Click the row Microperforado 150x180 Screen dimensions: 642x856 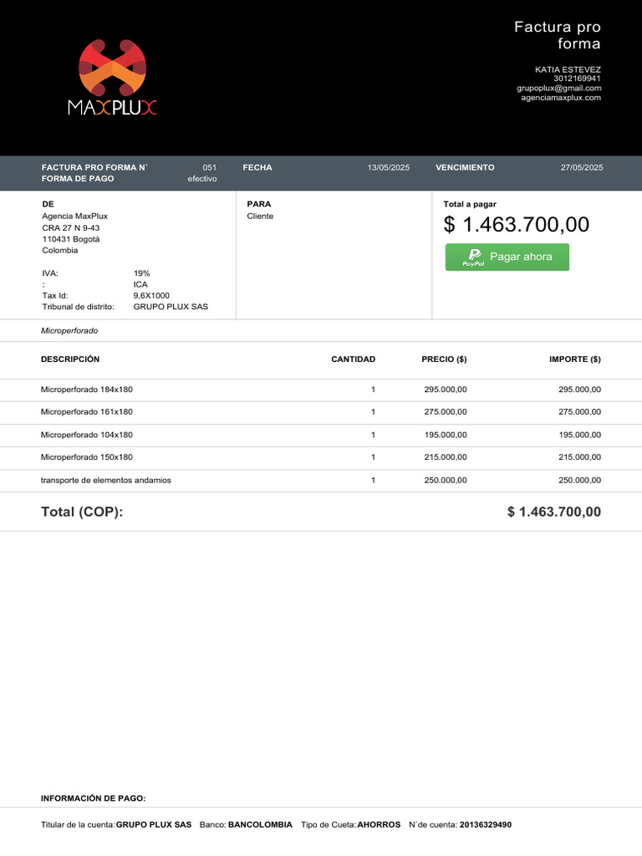click(x=321, y=457)
